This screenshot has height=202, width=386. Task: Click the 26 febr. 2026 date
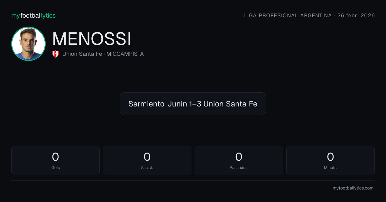[x=356, y=15]
